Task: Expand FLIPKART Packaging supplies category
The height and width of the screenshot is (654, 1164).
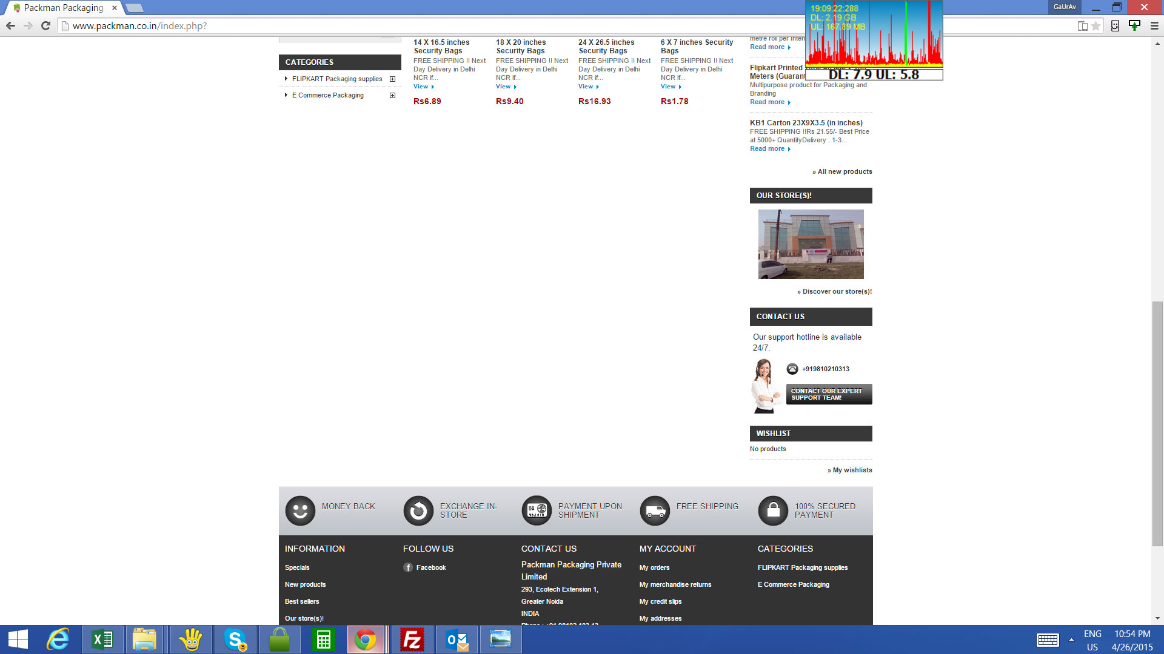Action: click(x=392, y=79)
